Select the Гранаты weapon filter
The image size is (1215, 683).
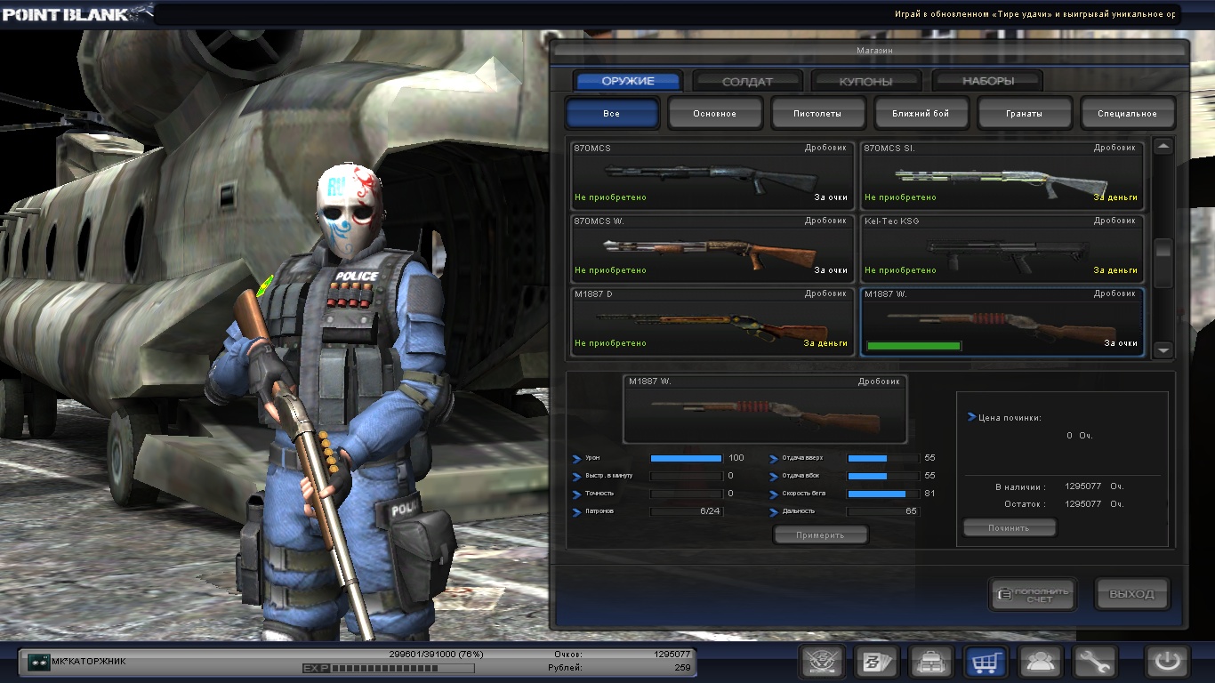(x=1025, y=114)
